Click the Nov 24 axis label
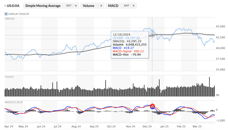The height and width of the screenshot is (130, 228). coord(131,126)
